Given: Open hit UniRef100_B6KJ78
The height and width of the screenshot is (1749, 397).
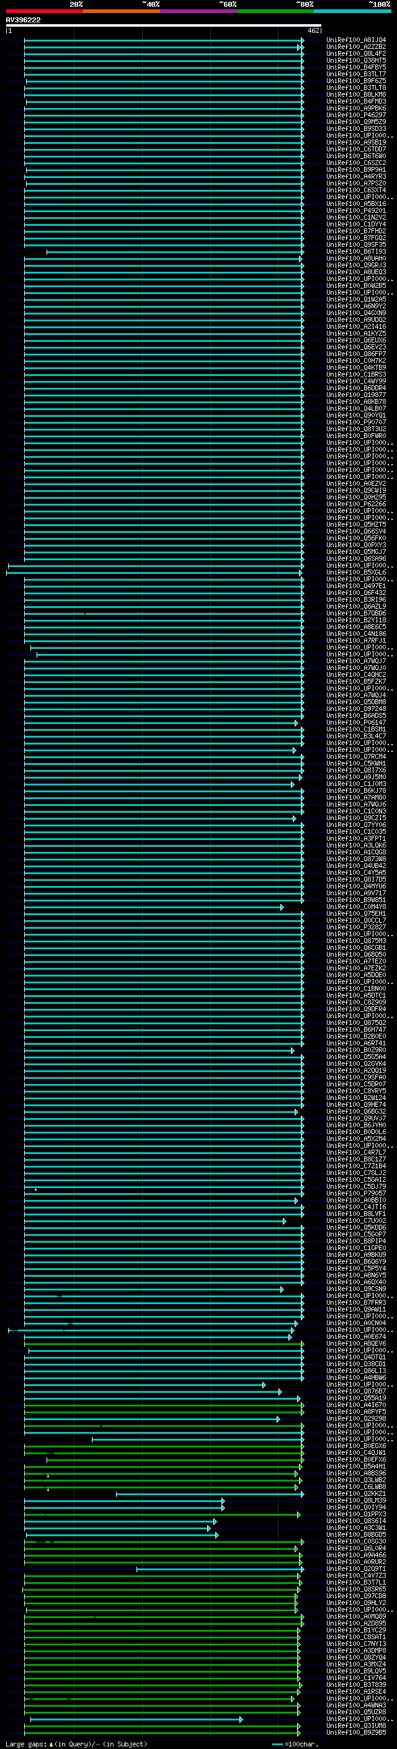Looking at the screenshot, I should click(355, 790).
